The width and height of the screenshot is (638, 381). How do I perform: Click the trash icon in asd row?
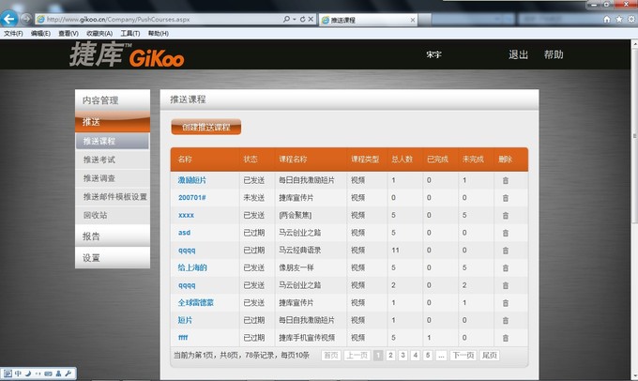tap(506, 233)
